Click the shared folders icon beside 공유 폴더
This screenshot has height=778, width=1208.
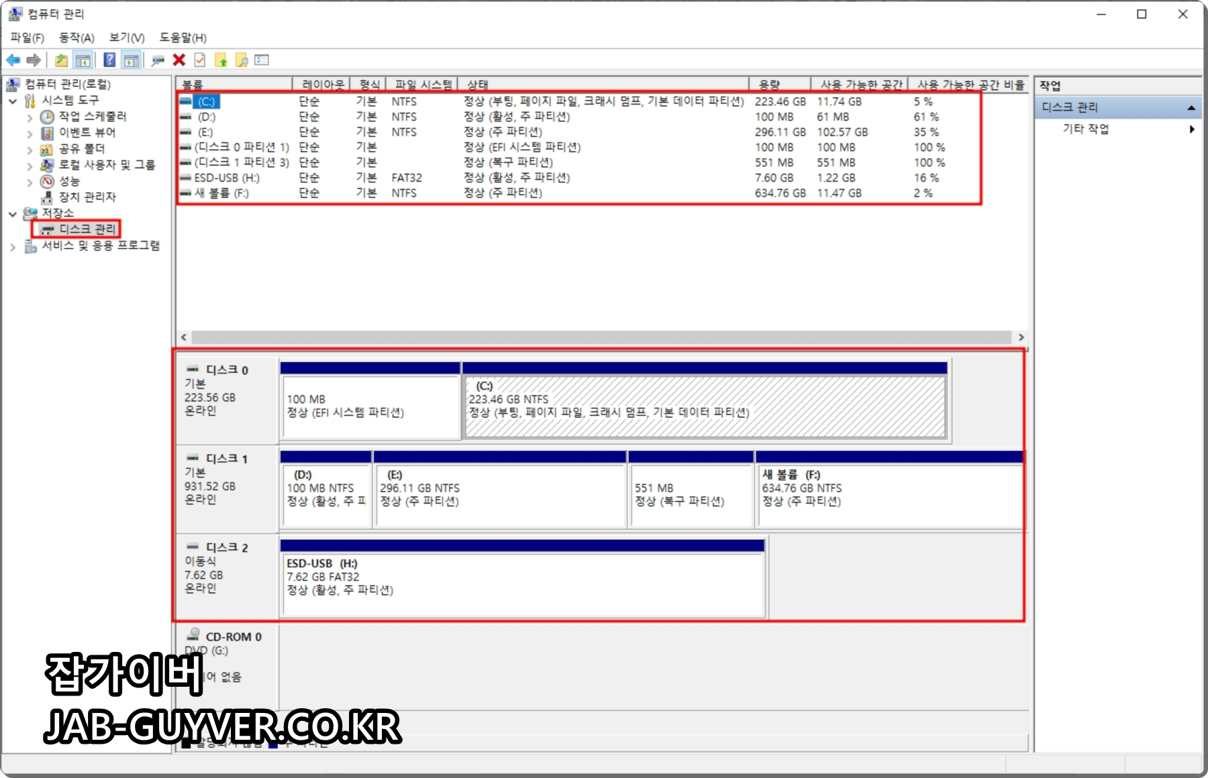(46, 149)
